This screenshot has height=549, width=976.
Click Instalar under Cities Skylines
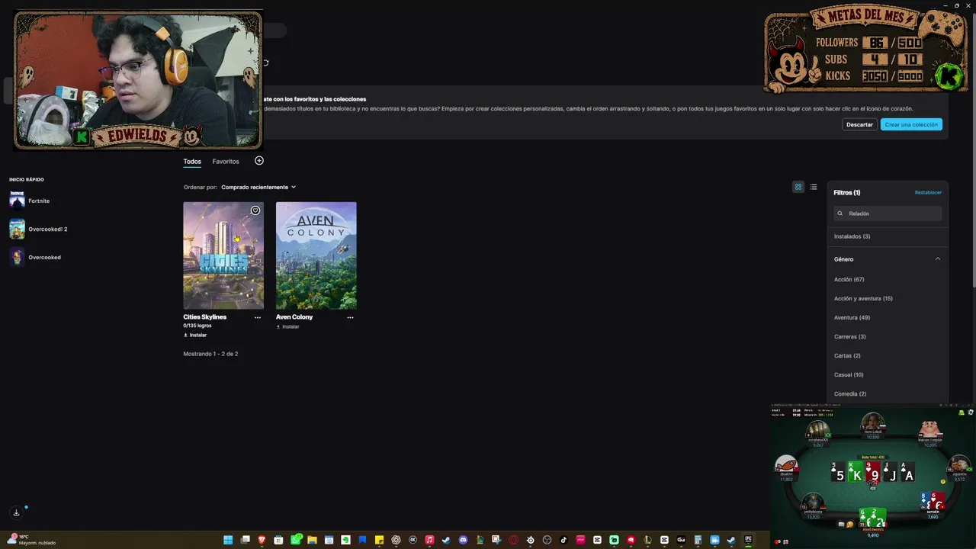[195, 335]
